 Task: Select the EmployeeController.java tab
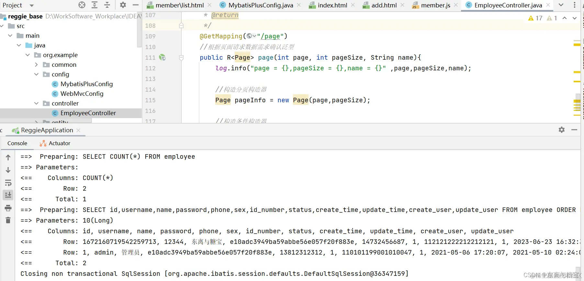click(x=504, y=5)
